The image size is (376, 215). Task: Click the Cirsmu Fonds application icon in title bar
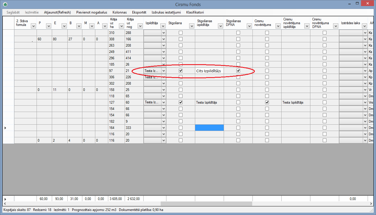tap(5, 4)
